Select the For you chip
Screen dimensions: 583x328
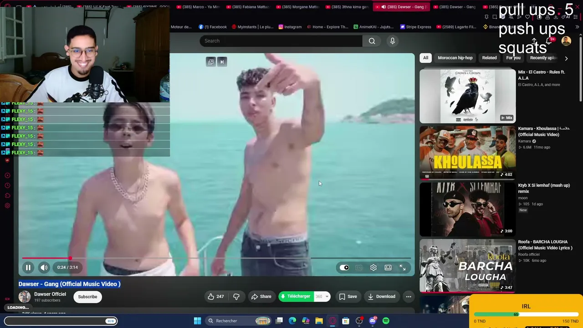tap(513, 58)
